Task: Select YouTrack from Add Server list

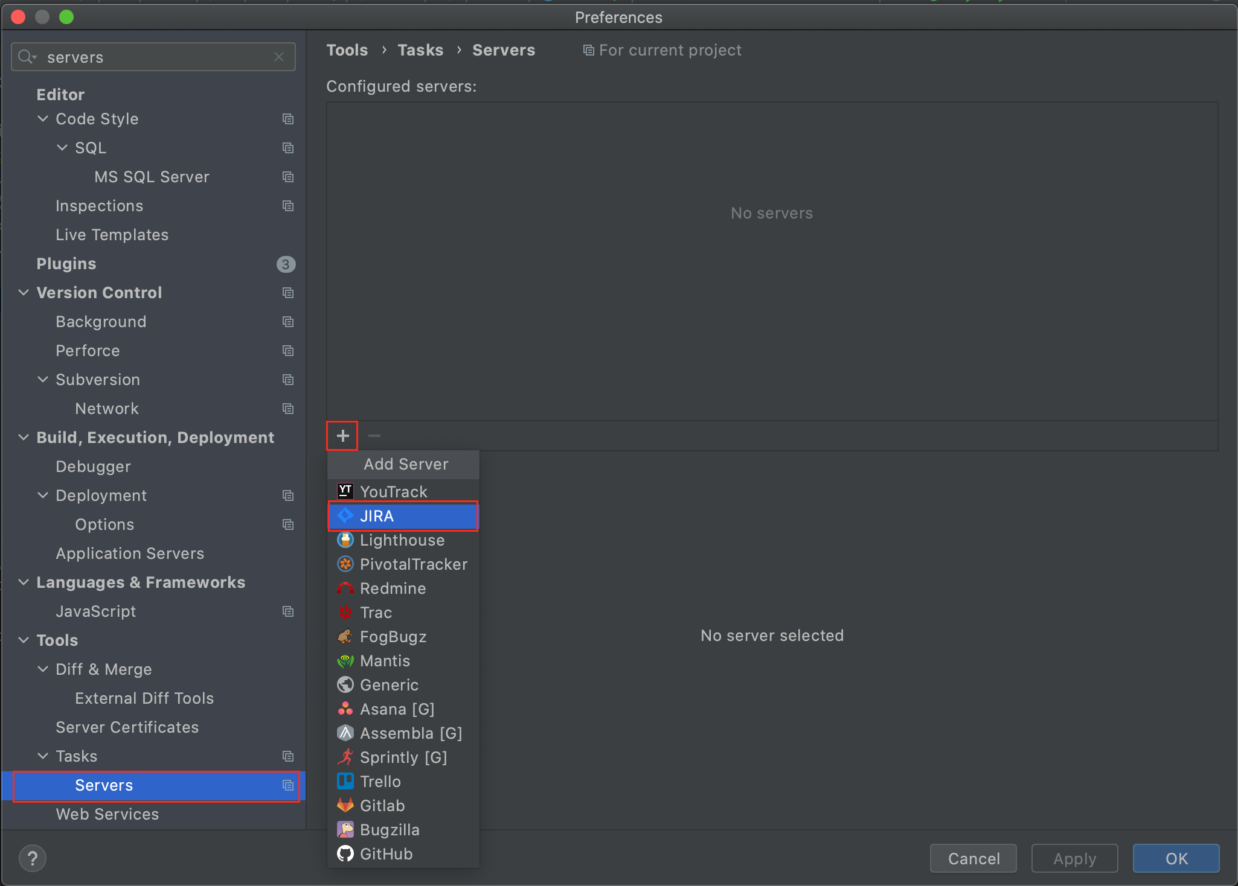Action: [x=393, y=492]
